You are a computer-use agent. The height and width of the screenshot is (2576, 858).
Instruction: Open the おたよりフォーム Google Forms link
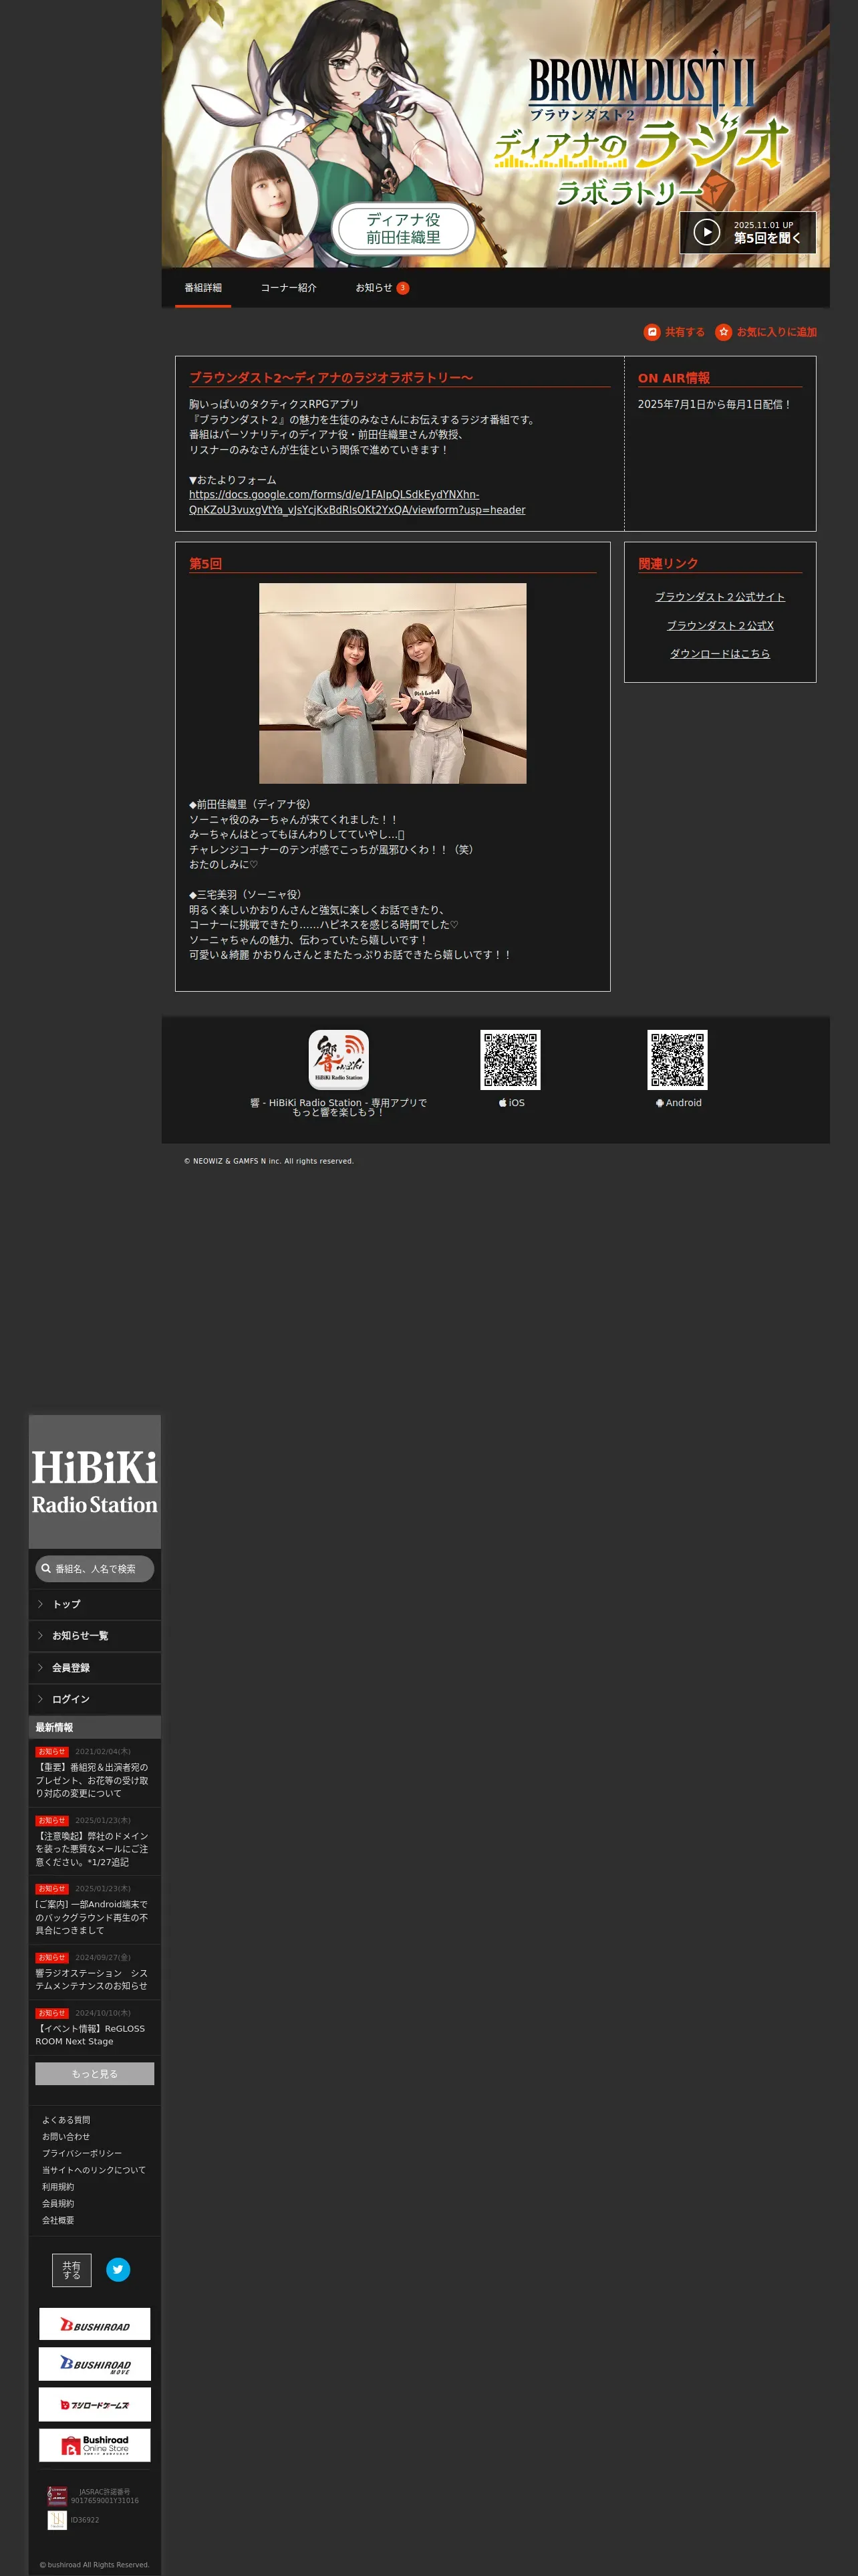(357, 502)
